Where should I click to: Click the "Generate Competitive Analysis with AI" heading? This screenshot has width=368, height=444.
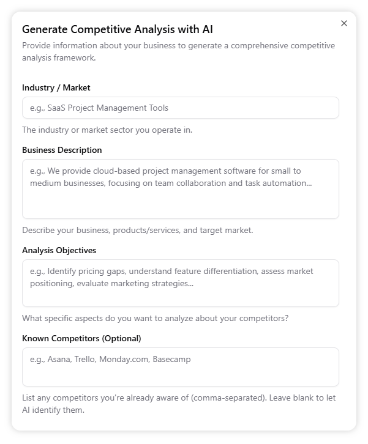pyautogui.click(x=118, y=29)
